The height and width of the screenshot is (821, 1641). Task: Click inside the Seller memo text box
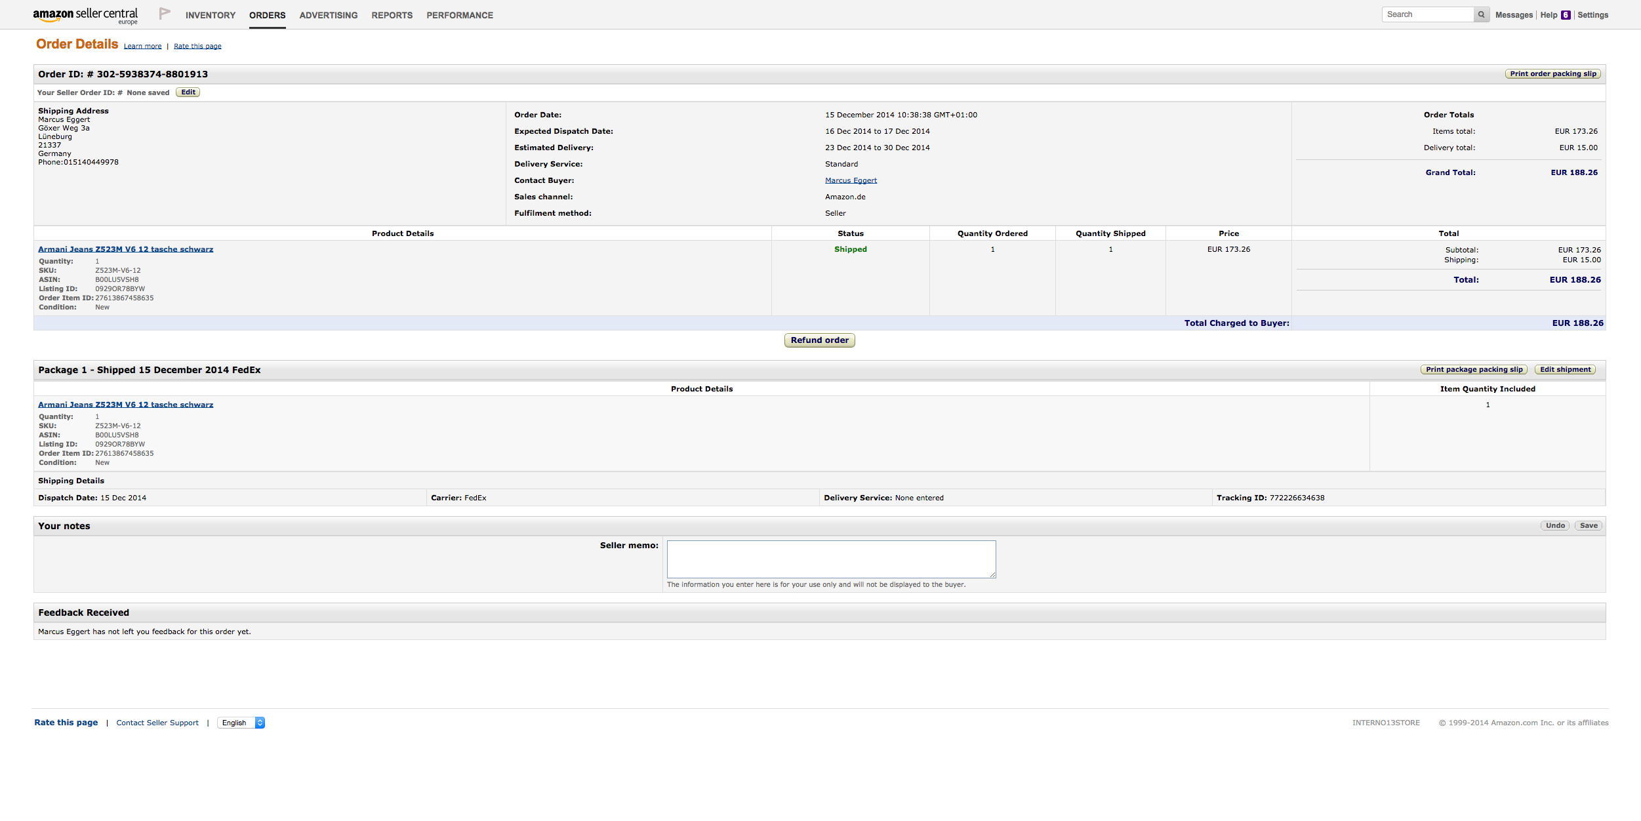tap(831, 559)
